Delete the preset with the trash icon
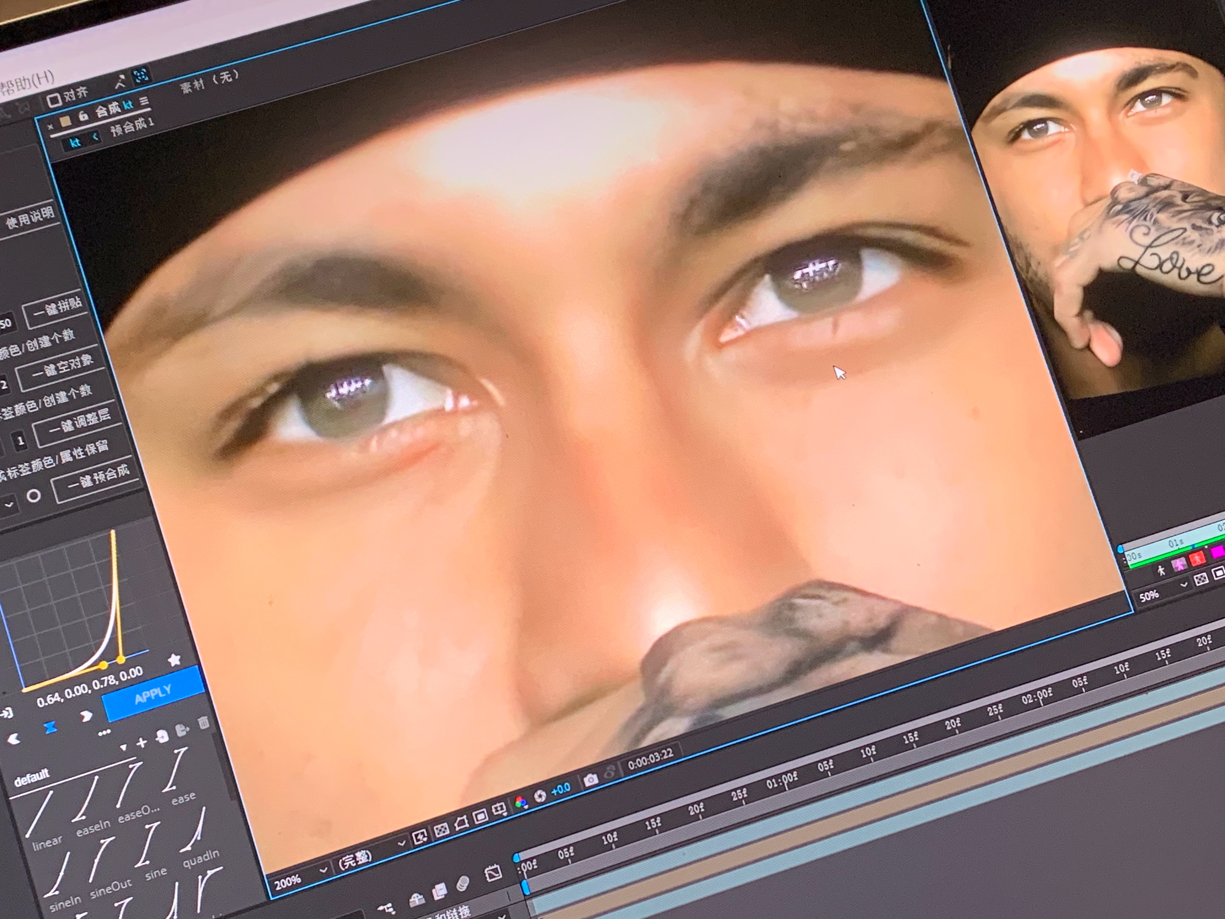 click(x=203, y=722)
